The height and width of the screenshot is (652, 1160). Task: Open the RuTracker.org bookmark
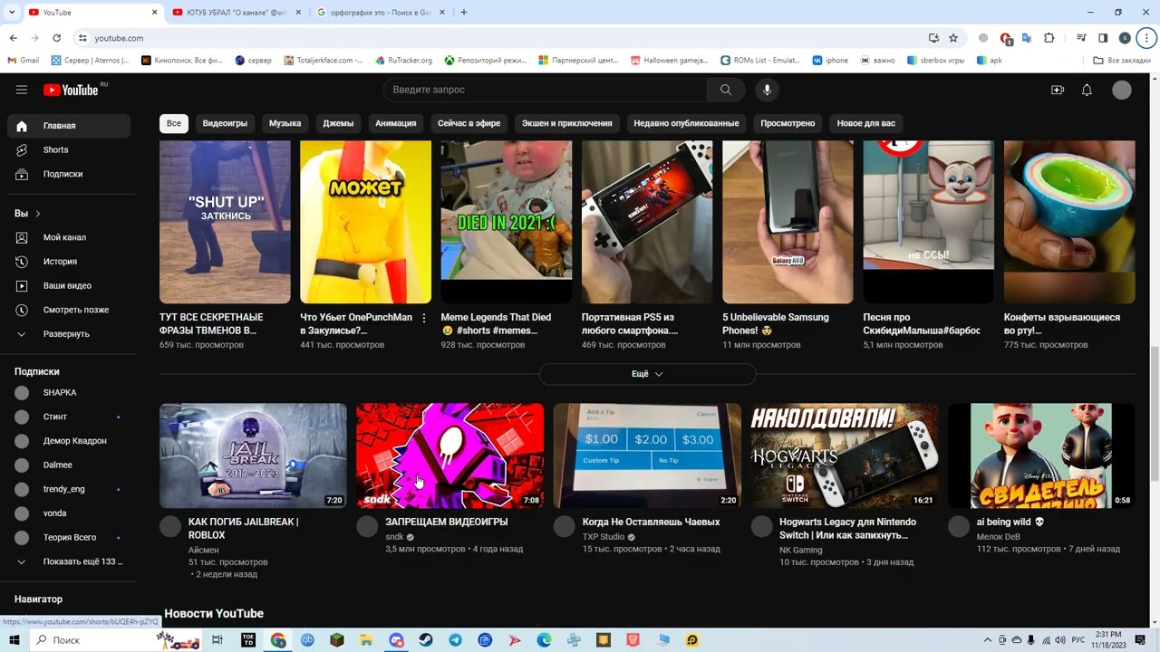pos(402,61)
